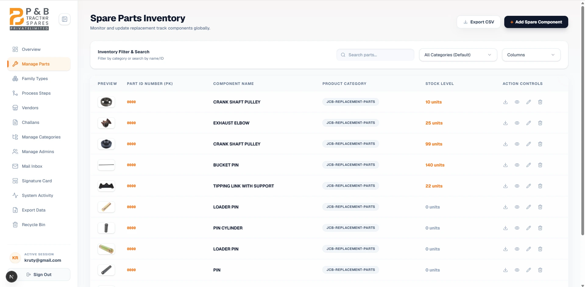View the first CRANK SHAFT PULLEY with the eye icon
This screenshot has height=287, width=585.
click(x=517, y=102)
